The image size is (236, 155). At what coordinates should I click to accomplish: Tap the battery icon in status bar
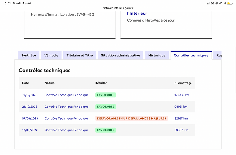(230, 3)
